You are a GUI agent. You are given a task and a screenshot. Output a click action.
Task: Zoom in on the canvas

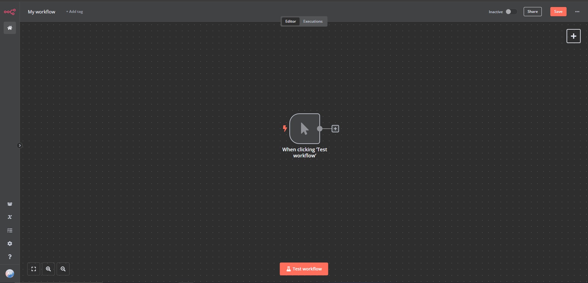48,269
